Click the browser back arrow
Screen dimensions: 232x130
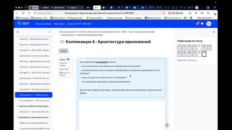pos(17,13)
